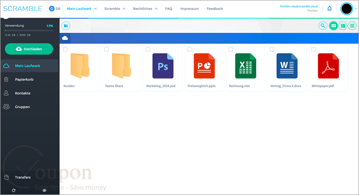Open the Feedback menu item
Image resolution: width=359 pixels, height=195 pixels.
click(x=215, y=9)
